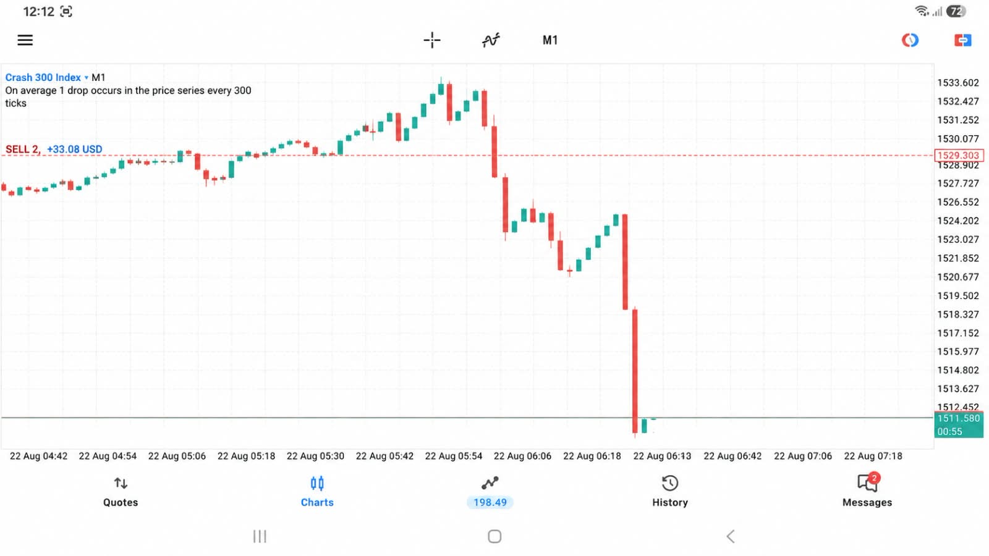Open Messages with two unread notifications
The width and height of the screenshot is (989, 556).
pyautogui.click(x=867, y=491)
